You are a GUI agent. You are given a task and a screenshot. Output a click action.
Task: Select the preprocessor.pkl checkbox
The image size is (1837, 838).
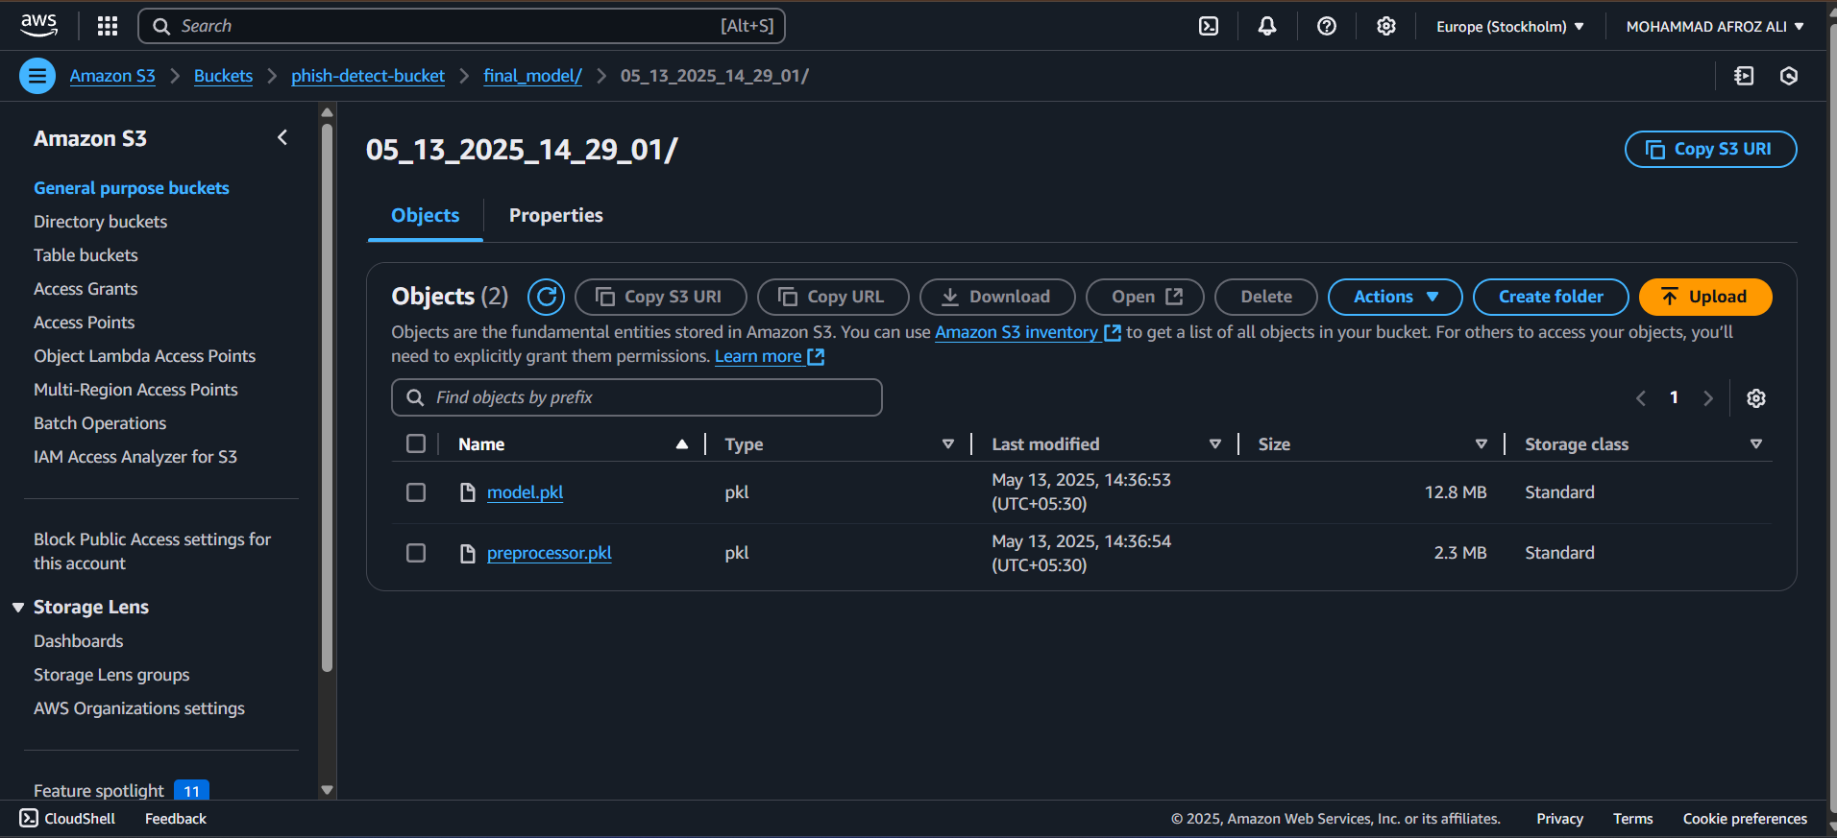pyautogui.click(x=416, y=553)
